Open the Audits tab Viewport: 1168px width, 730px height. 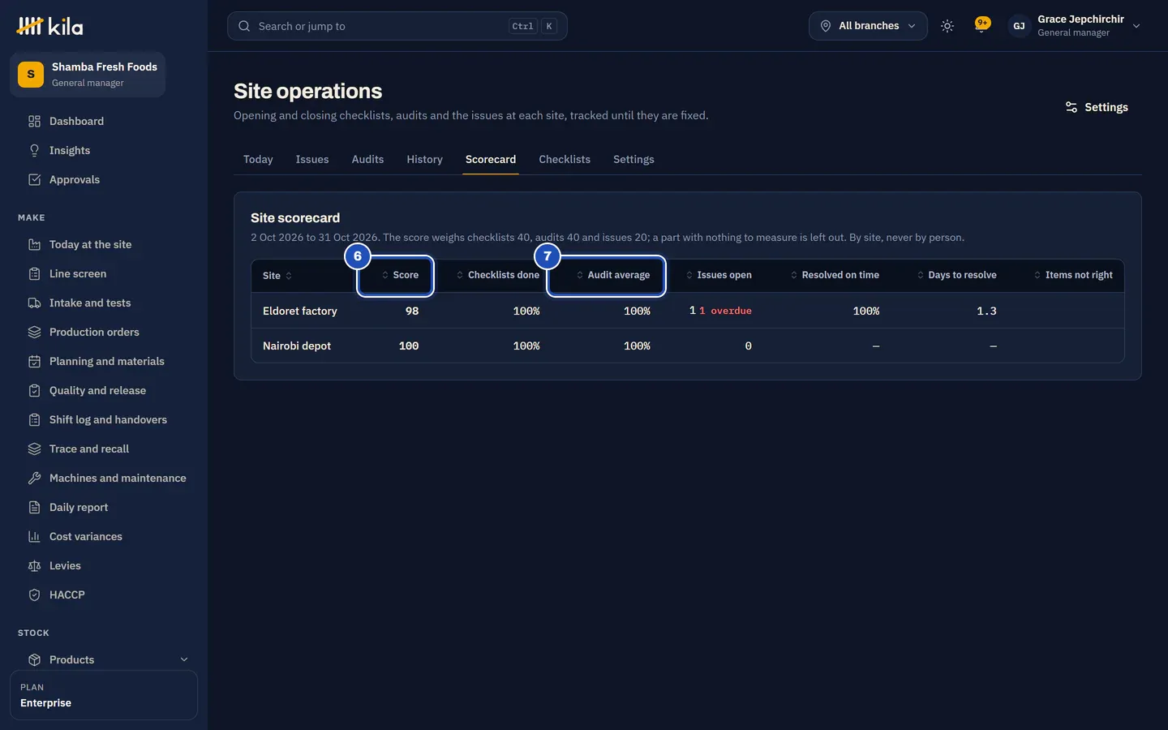coord(367,160)
